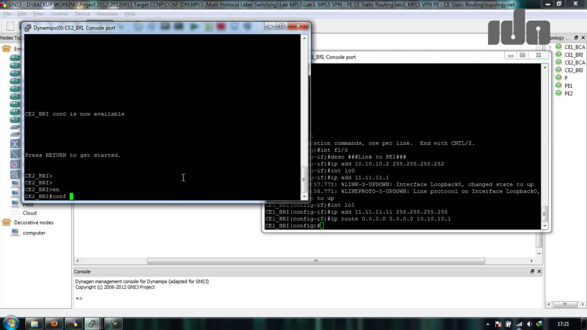Image resolution: width=587 pixels, height=330 pixels.
Task: Open the Windows Start menu
Action: [x=11, y=323]
